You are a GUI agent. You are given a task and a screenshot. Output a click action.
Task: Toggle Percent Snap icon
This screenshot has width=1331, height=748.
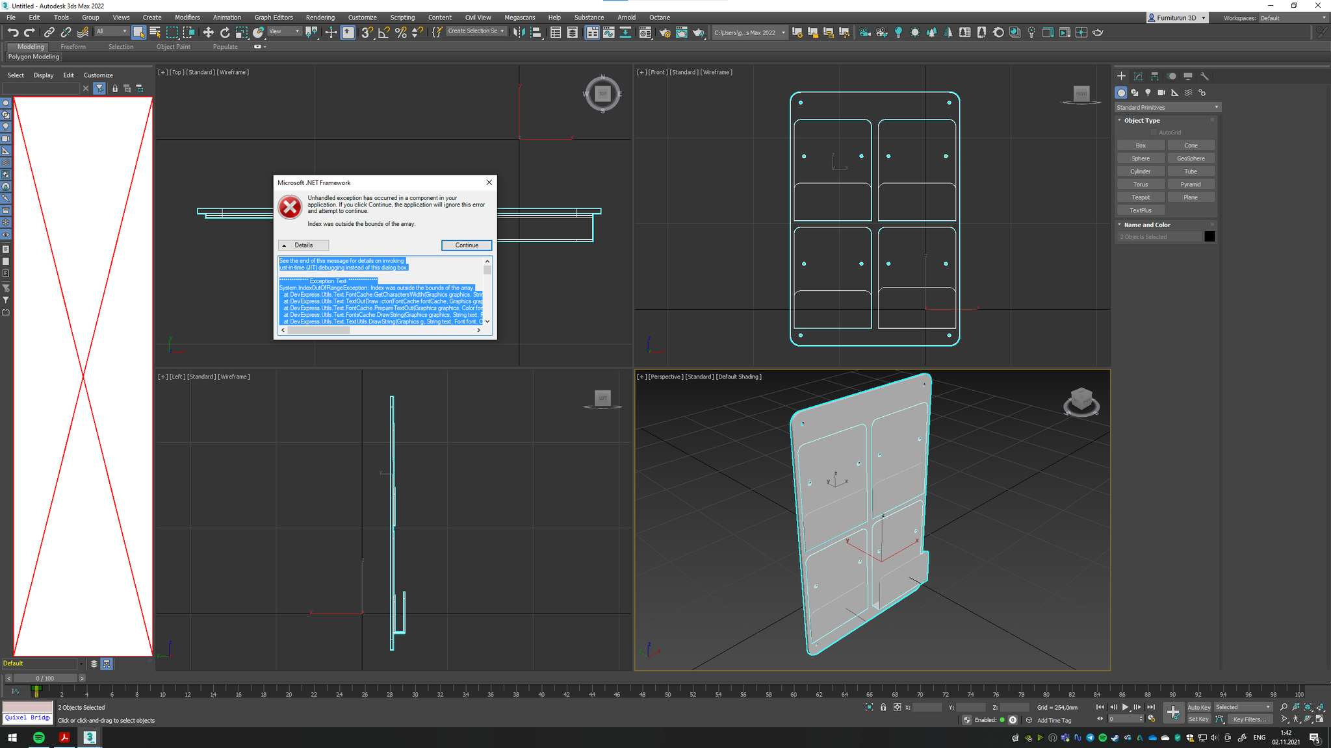coord(401,32)
